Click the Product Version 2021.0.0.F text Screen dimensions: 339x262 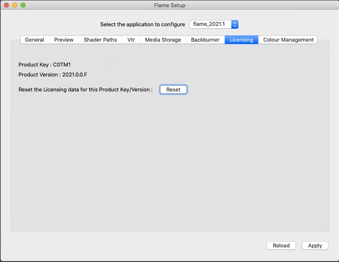(x=53, y=75)
